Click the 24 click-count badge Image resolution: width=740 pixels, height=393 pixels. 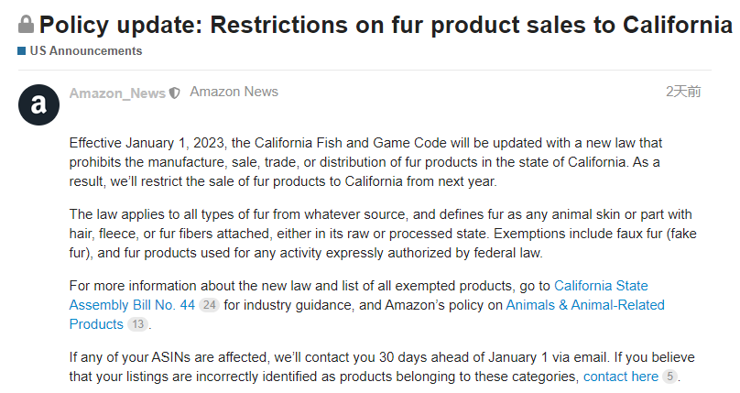pos(209,305)
